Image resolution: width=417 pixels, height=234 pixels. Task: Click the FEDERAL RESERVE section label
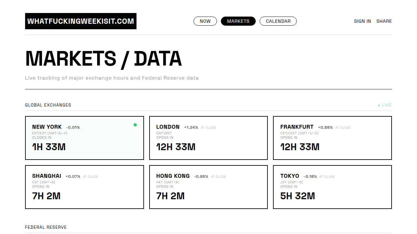(x=46, y=227)
